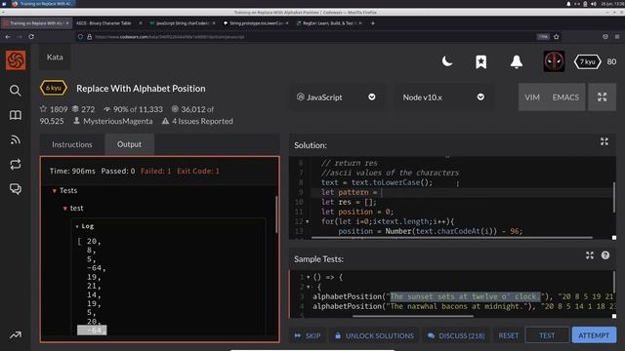Image resolution: width=625 pixels, height=351 pixels.
Task: Open the notifications bell
Action: point(517,61)
